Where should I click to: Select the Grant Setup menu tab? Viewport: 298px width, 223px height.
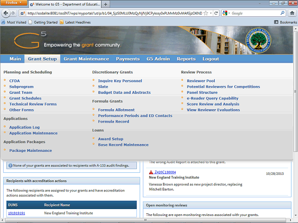[42, 59]
